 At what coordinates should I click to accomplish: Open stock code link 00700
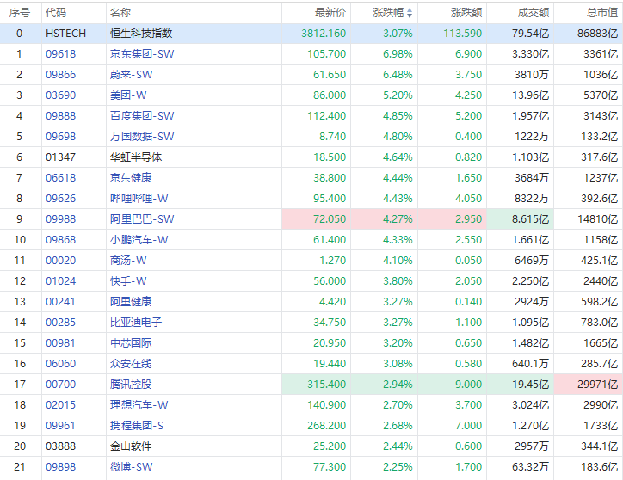click(x=60, y=385)
